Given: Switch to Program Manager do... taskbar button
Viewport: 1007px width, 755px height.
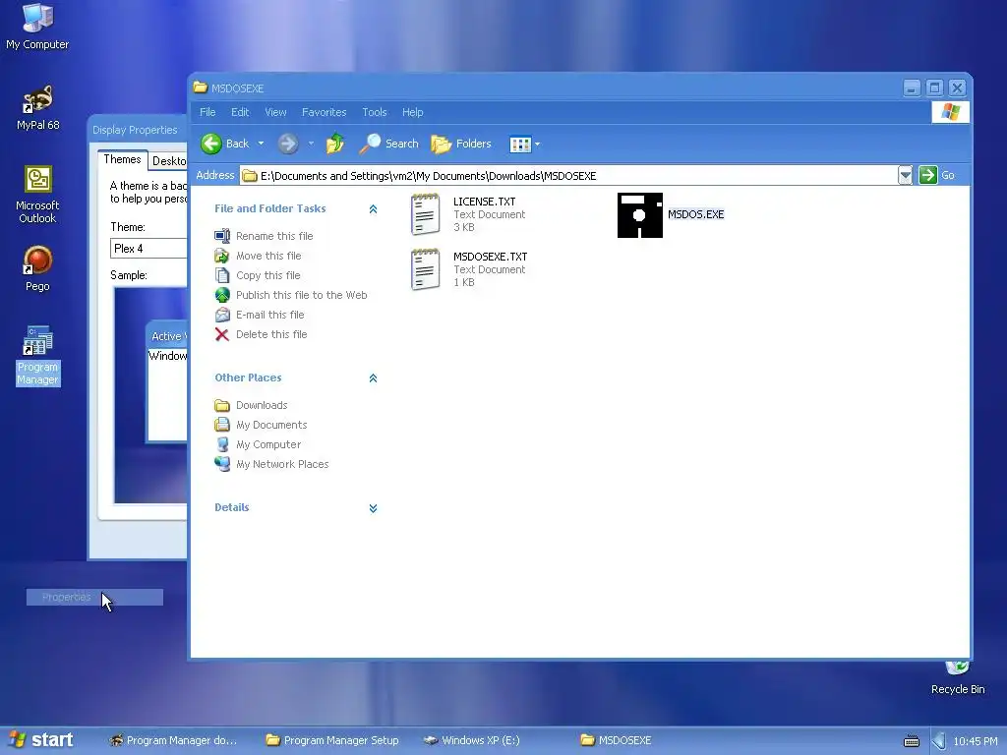Looking at the screenshot, I should (172, 740).
